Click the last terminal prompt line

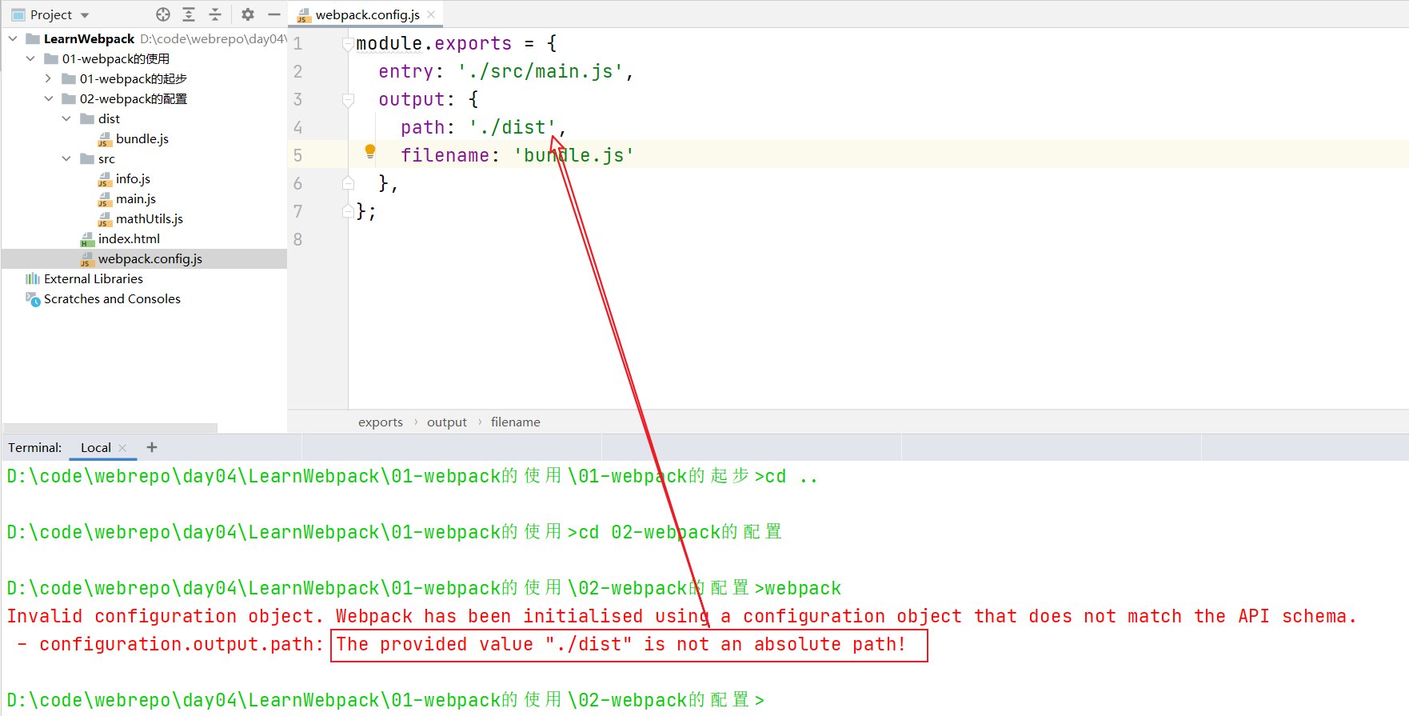point(385,700)
